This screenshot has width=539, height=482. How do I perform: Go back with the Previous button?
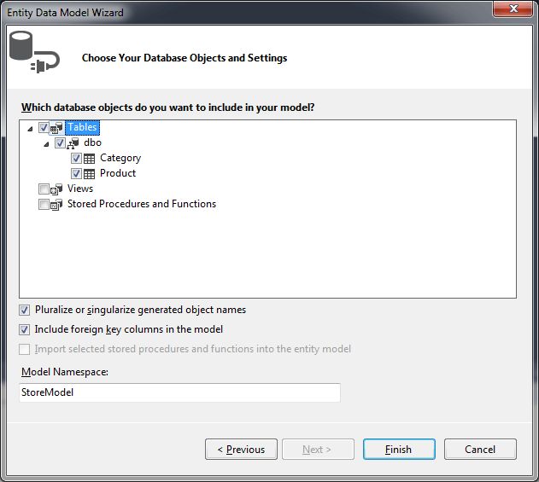pos(241,449)
